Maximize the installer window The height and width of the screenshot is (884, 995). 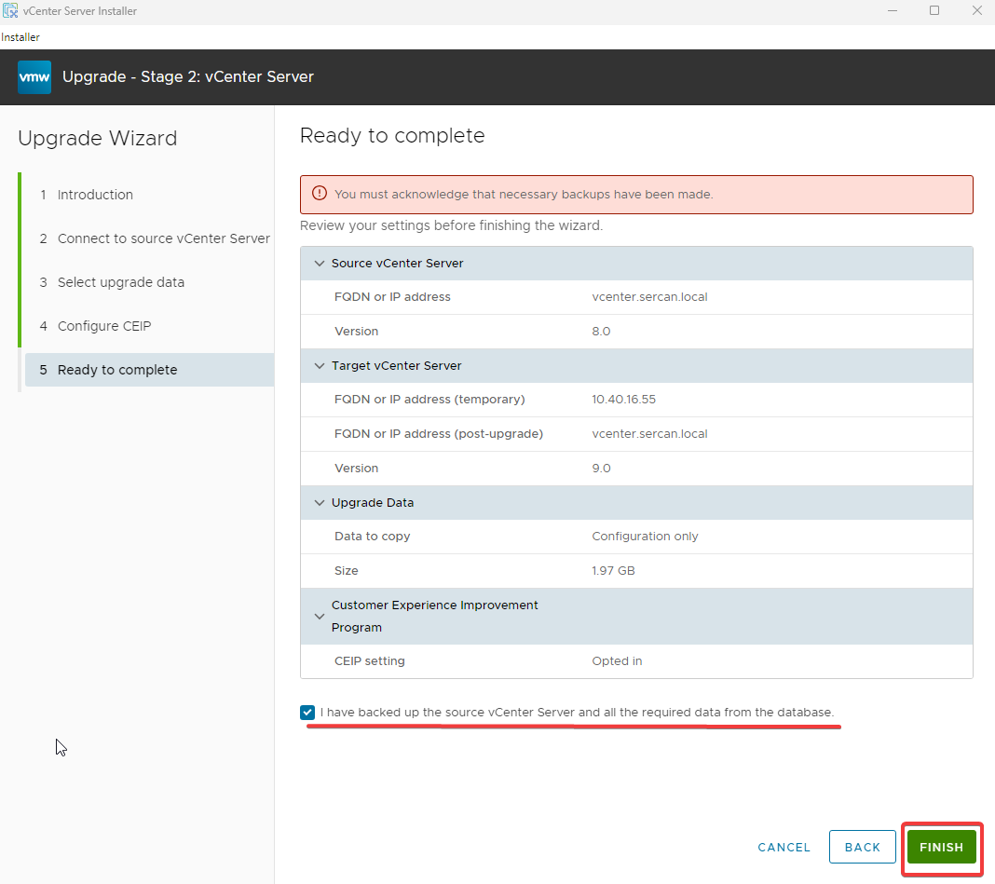click(934, 11)
